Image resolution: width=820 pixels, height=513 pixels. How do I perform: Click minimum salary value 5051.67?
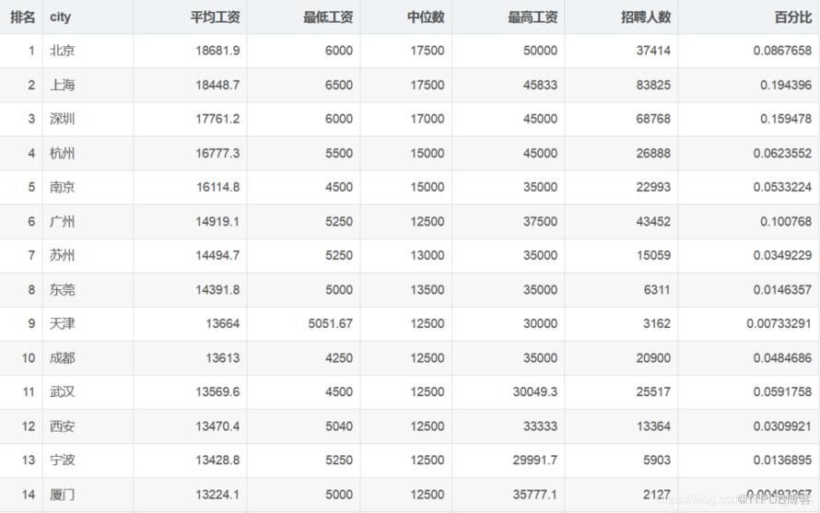[x=331, y=323]
